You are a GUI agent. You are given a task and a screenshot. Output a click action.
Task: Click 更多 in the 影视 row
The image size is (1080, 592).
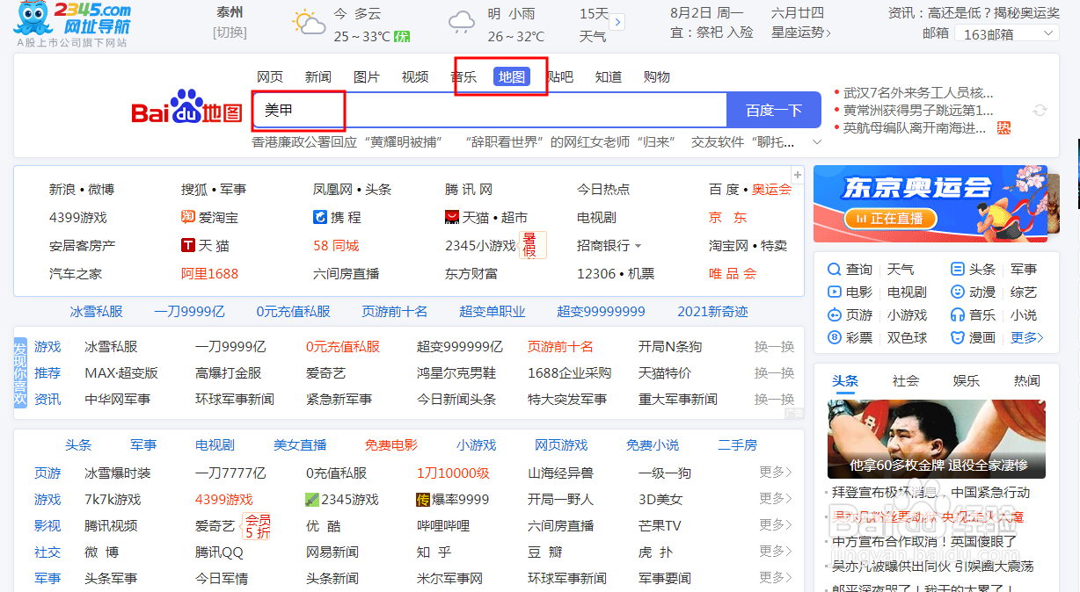776,525
